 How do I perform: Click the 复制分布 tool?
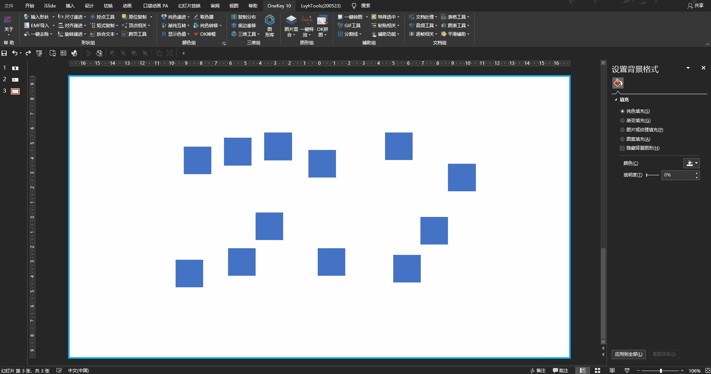[x=243, y=17]
